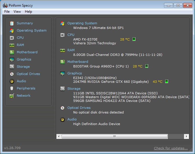Click the horizontal scrollbar right arrow
The height and width of the screenshot is (154, 195).
[x=186, y=136]
